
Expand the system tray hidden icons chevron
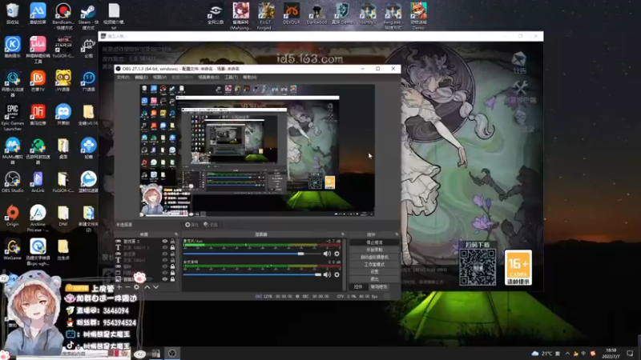tap(567, 354)
